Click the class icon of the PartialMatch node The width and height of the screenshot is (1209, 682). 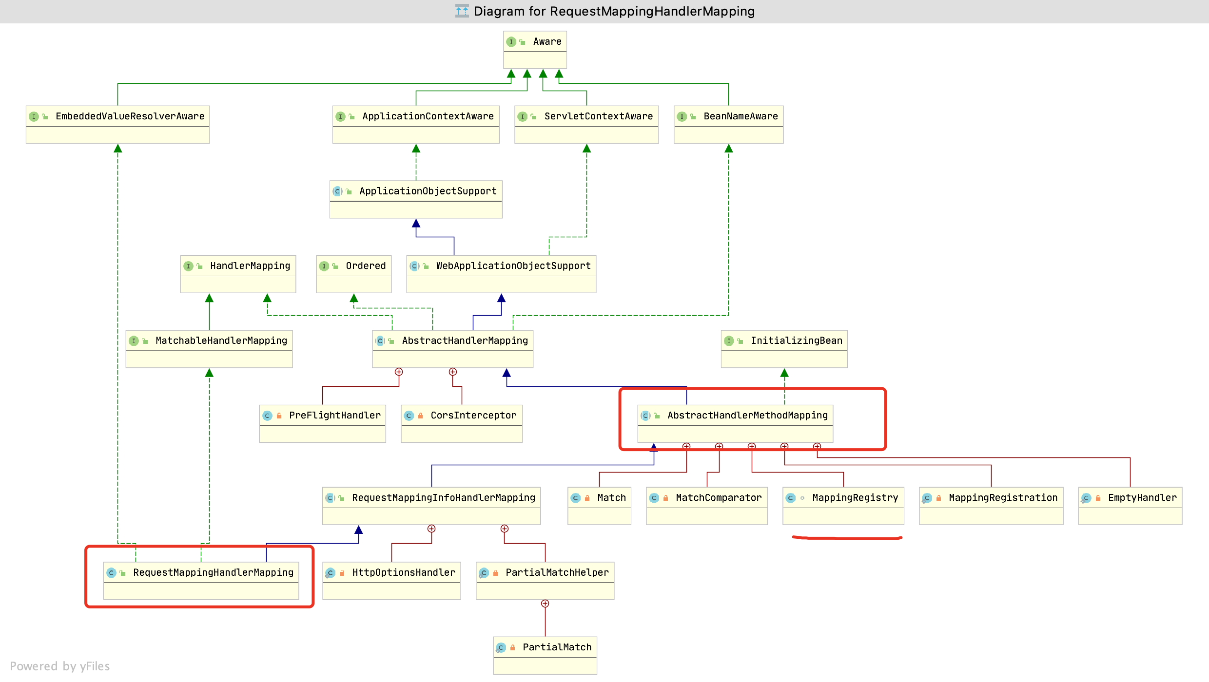501,647
